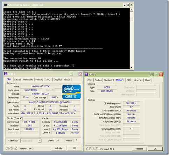Close the left CPU-Z window

[x=80, y=74]
